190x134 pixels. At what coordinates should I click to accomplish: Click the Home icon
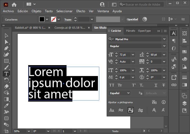[14, 5]
